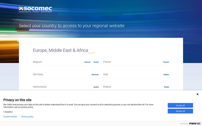Choose French for Belgium
This screenshot has height=126, width=202.
(x=87, y=62)
